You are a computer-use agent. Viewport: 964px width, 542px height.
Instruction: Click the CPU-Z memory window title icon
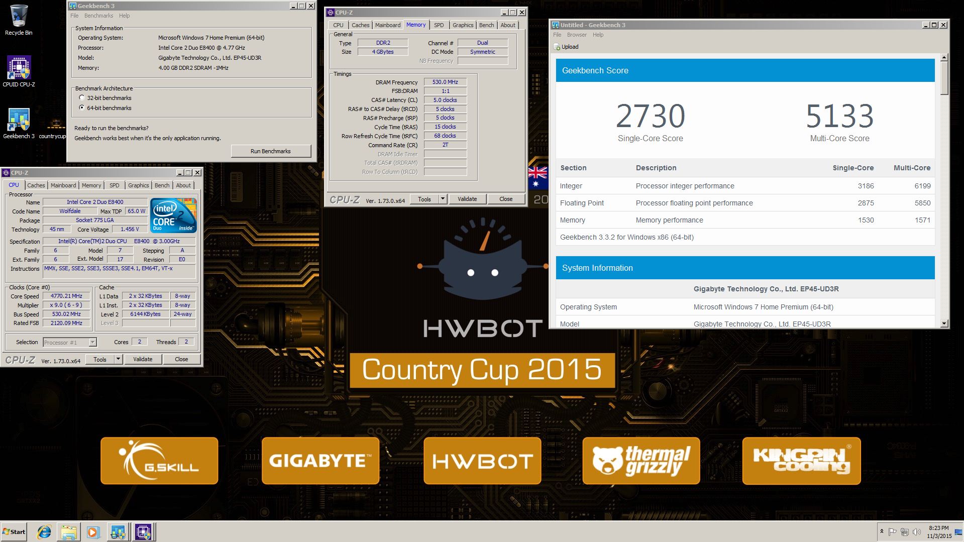pyautogui.click(x=331, y=12)
